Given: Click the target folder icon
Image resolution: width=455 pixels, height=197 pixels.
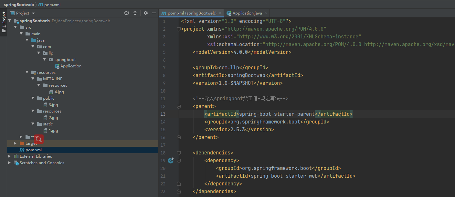Looking at the screenshot, I should 22,143.
